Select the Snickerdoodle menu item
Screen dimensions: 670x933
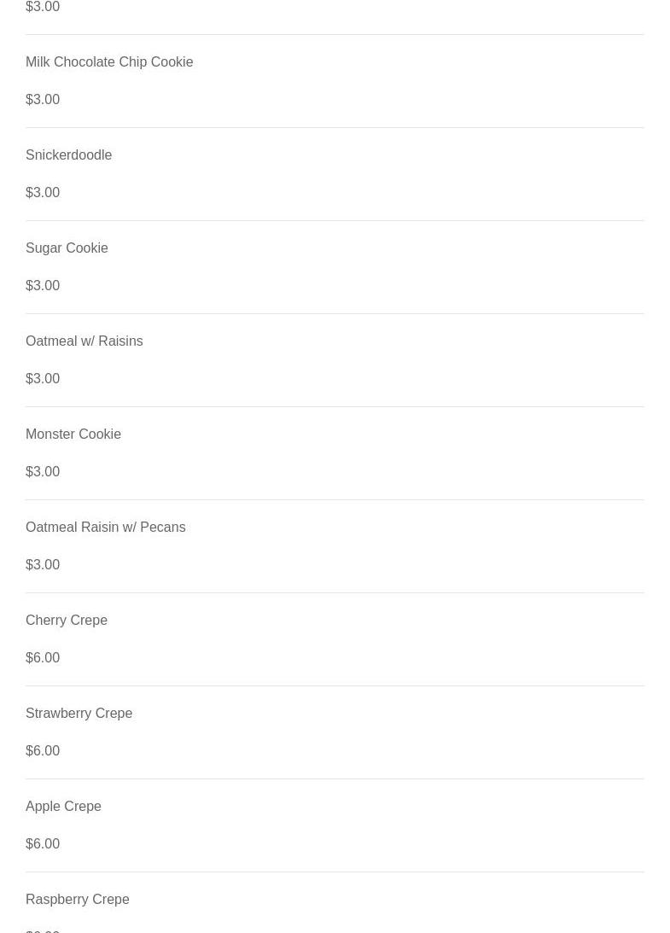pos(68,155)
